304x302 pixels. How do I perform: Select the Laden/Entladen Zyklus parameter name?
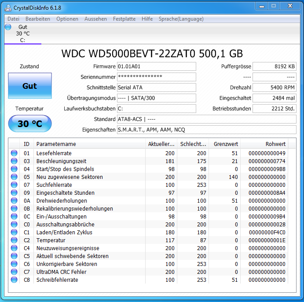tap(64, 233)
